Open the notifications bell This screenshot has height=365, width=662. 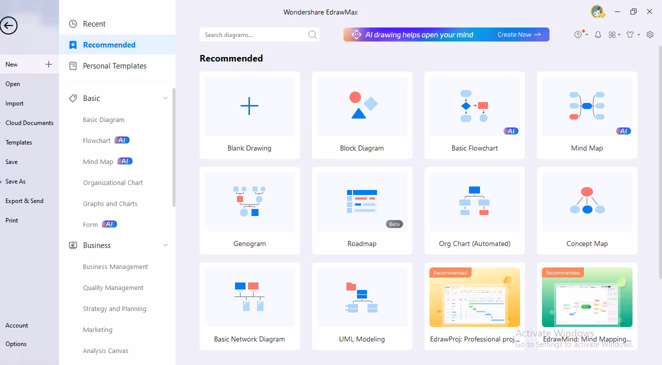tap(597, 34)
